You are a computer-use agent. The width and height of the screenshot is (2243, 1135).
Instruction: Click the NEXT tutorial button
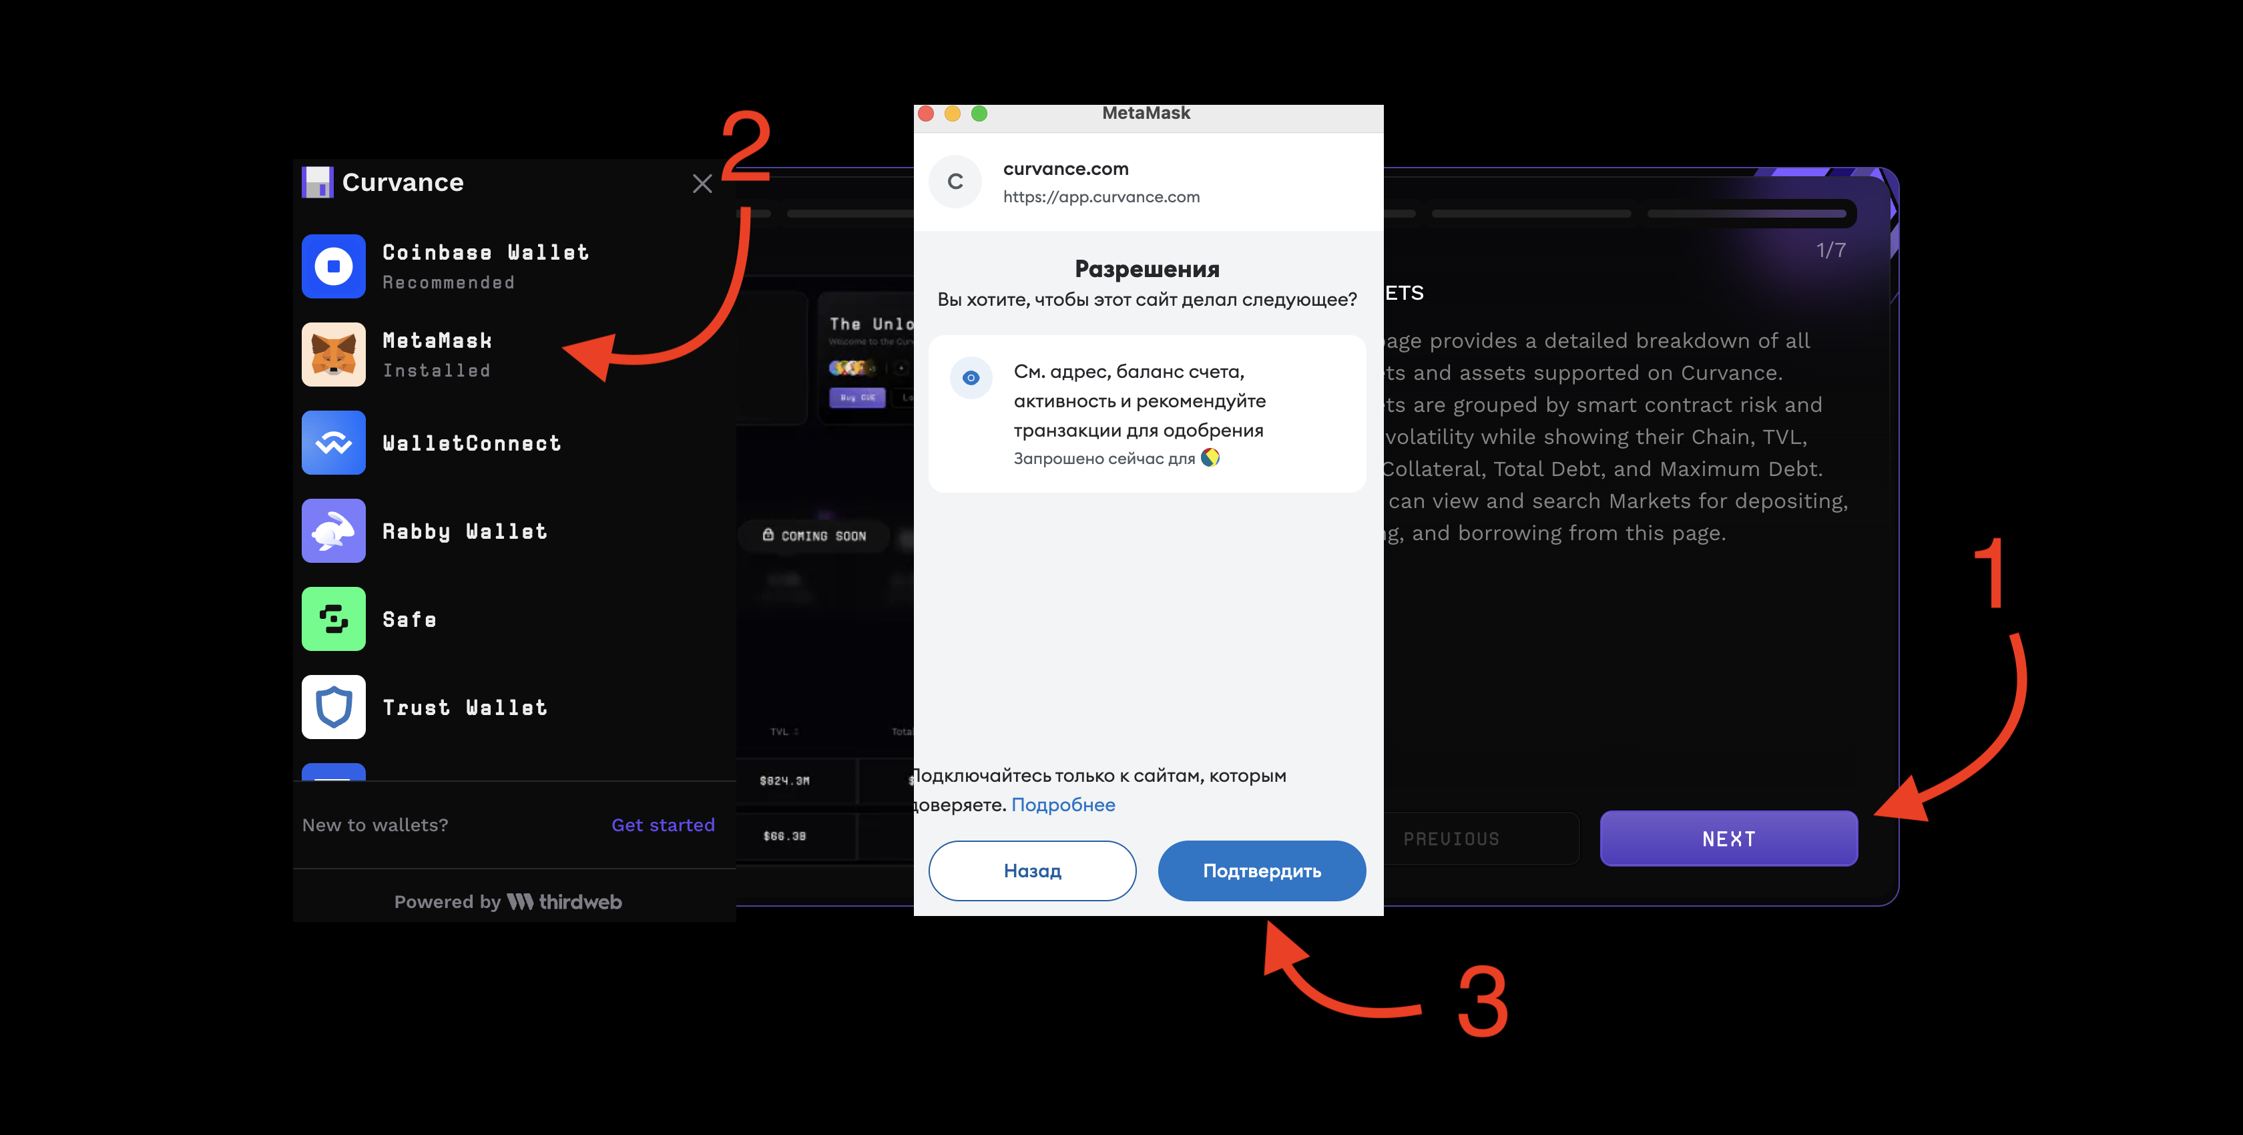click(1729, 838)
